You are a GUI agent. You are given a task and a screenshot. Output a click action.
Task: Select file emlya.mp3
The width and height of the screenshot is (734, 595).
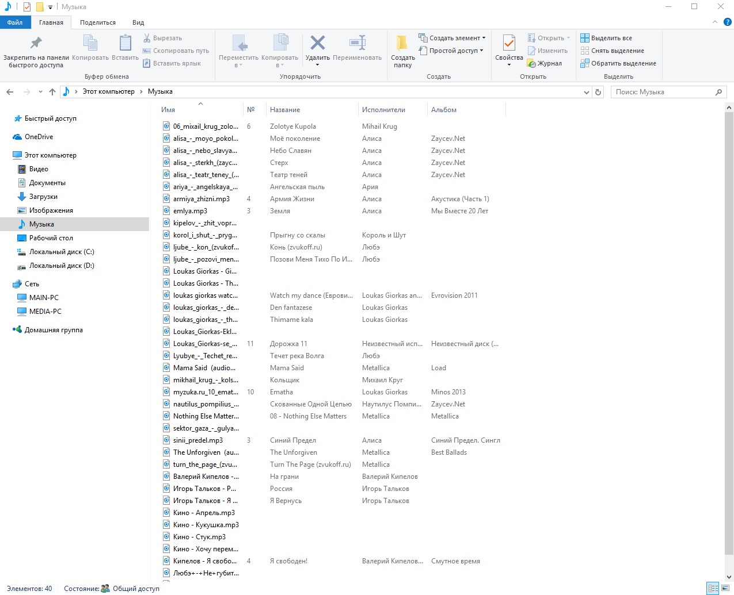coord(190,211)
